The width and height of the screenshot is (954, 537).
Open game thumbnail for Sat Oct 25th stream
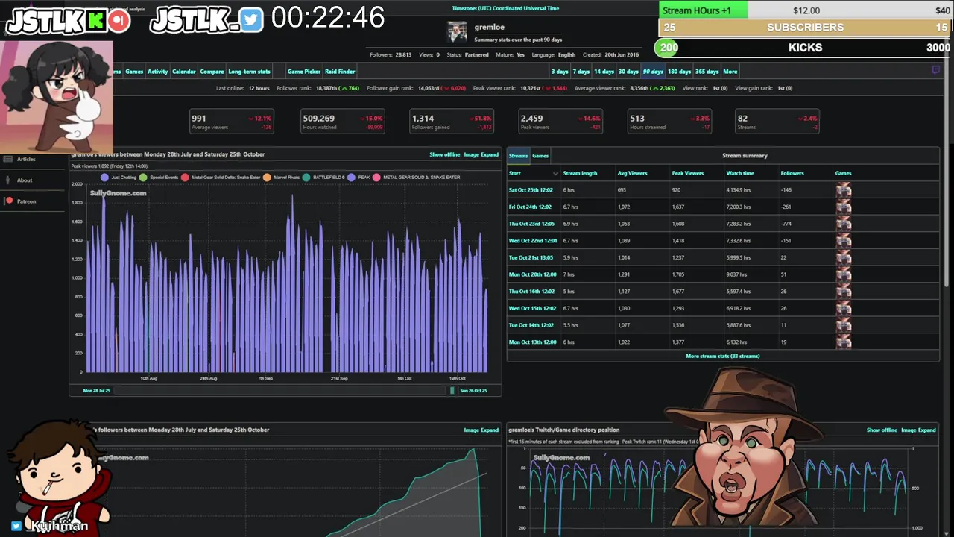point(844,190)
